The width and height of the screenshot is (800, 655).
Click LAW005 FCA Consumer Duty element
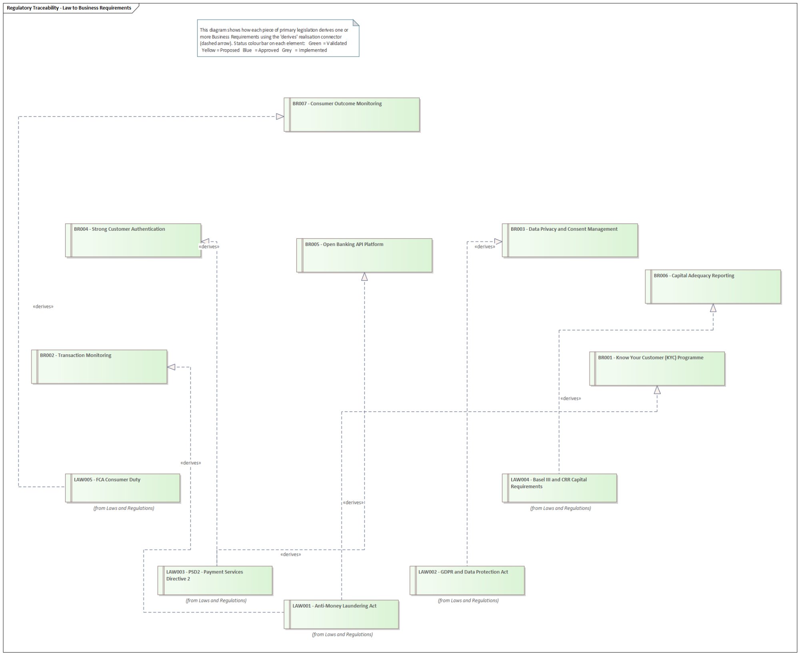coord(123,488)
